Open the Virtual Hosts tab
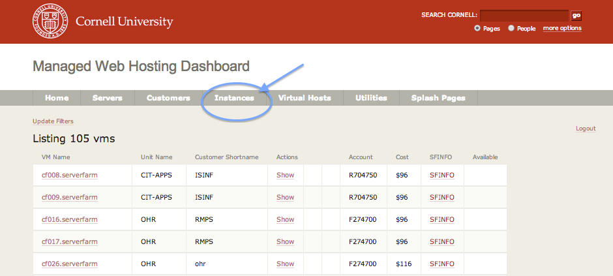The width and height of the screenshot is (613, 276). 305,98
